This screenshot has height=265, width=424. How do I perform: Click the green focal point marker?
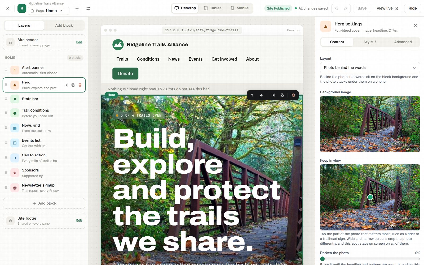370,197
